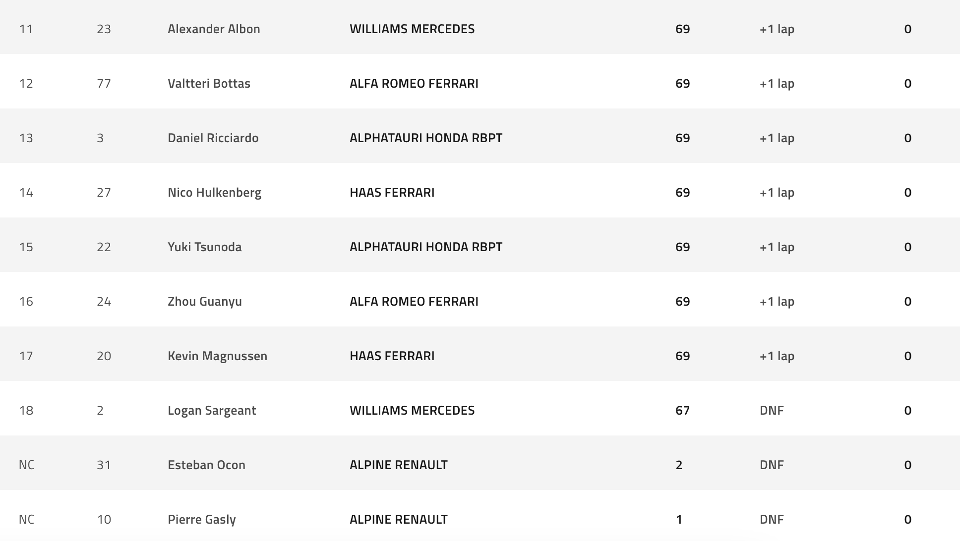Image resolution: width=960 pixels, height=541 pixels.
Task: Select Pierre Gasly driver name
Action: 201,519
